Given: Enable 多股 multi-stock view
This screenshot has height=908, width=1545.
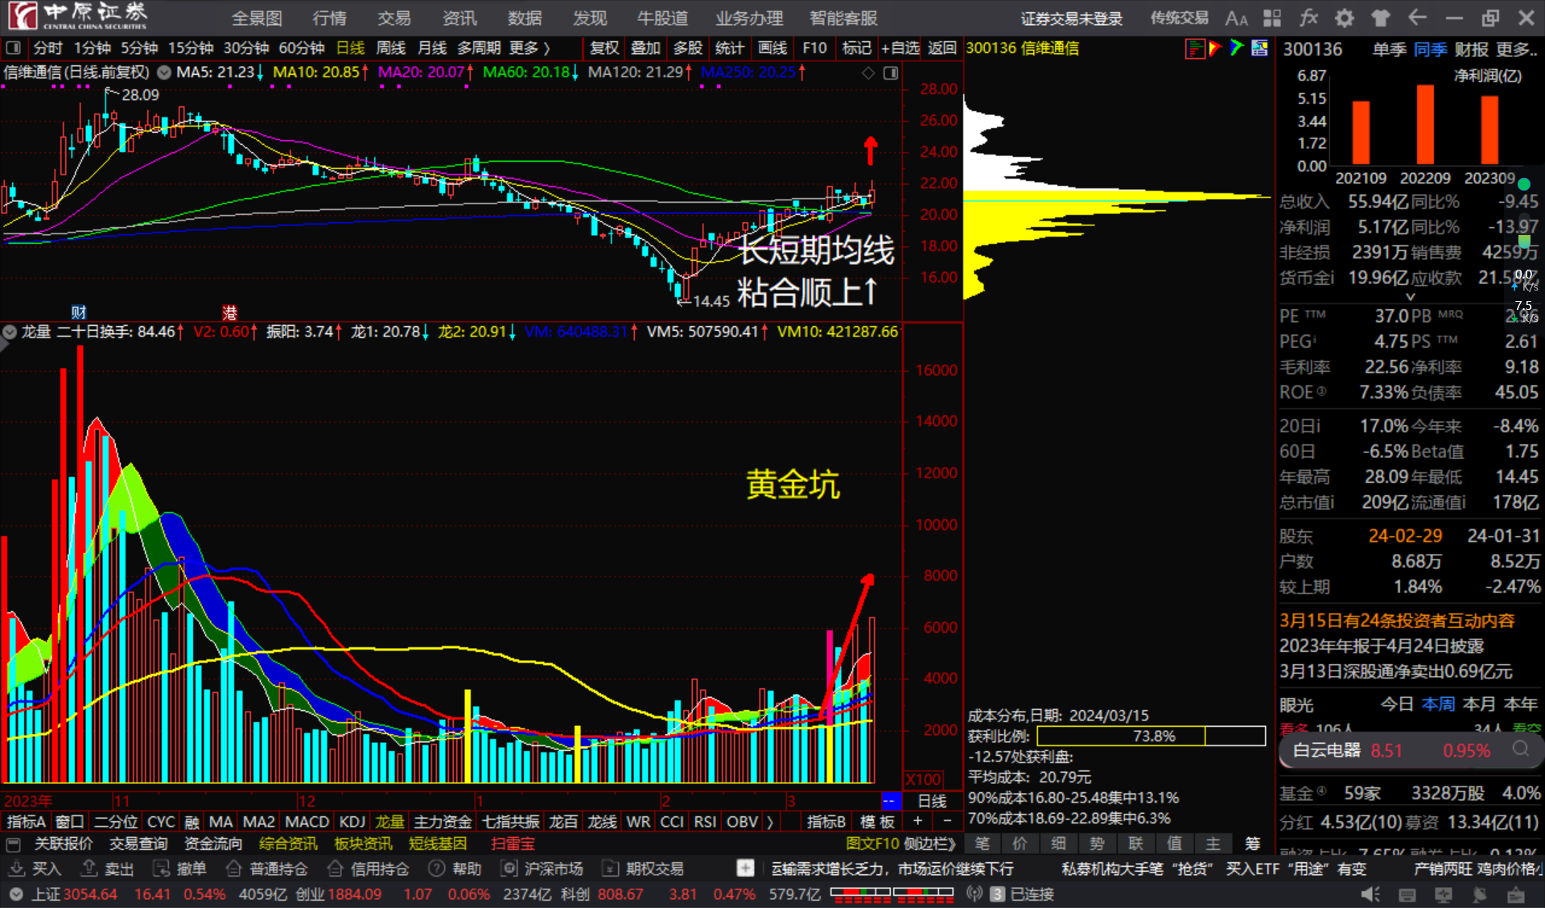Looking at the screenshot, I should point(687,48).
